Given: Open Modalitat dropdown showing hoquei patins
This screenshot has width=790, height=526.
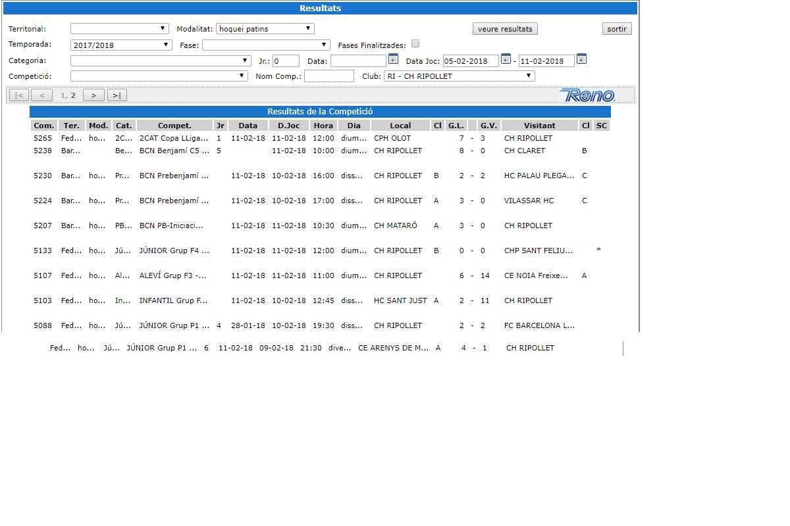Looking at the screenshot, I should tap(265, 29).
